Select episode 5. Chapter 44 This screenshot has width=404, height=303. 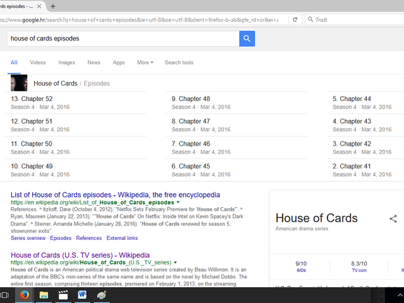pyautogui.click(x=365, y=102)
